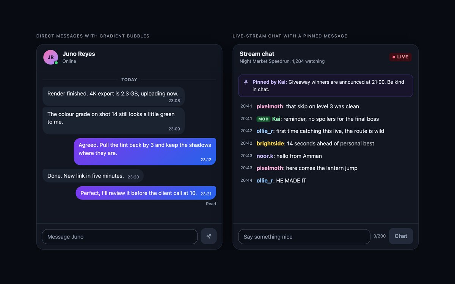Focus the Say something nice input
455x284 pixels.
click(304, 237)
